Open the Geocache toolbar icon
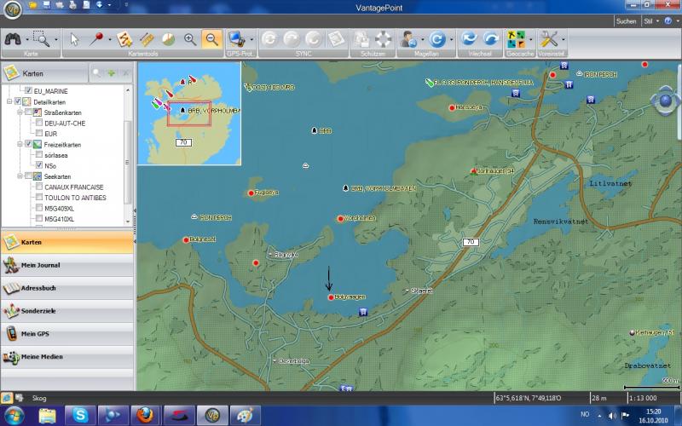The image size is (682, 426). coord(516,39)
